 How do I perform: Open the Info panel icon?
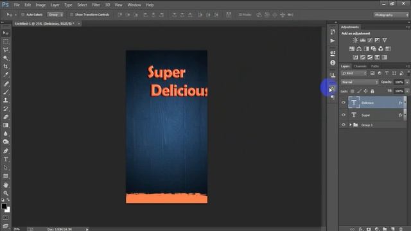tap(333, 63)
